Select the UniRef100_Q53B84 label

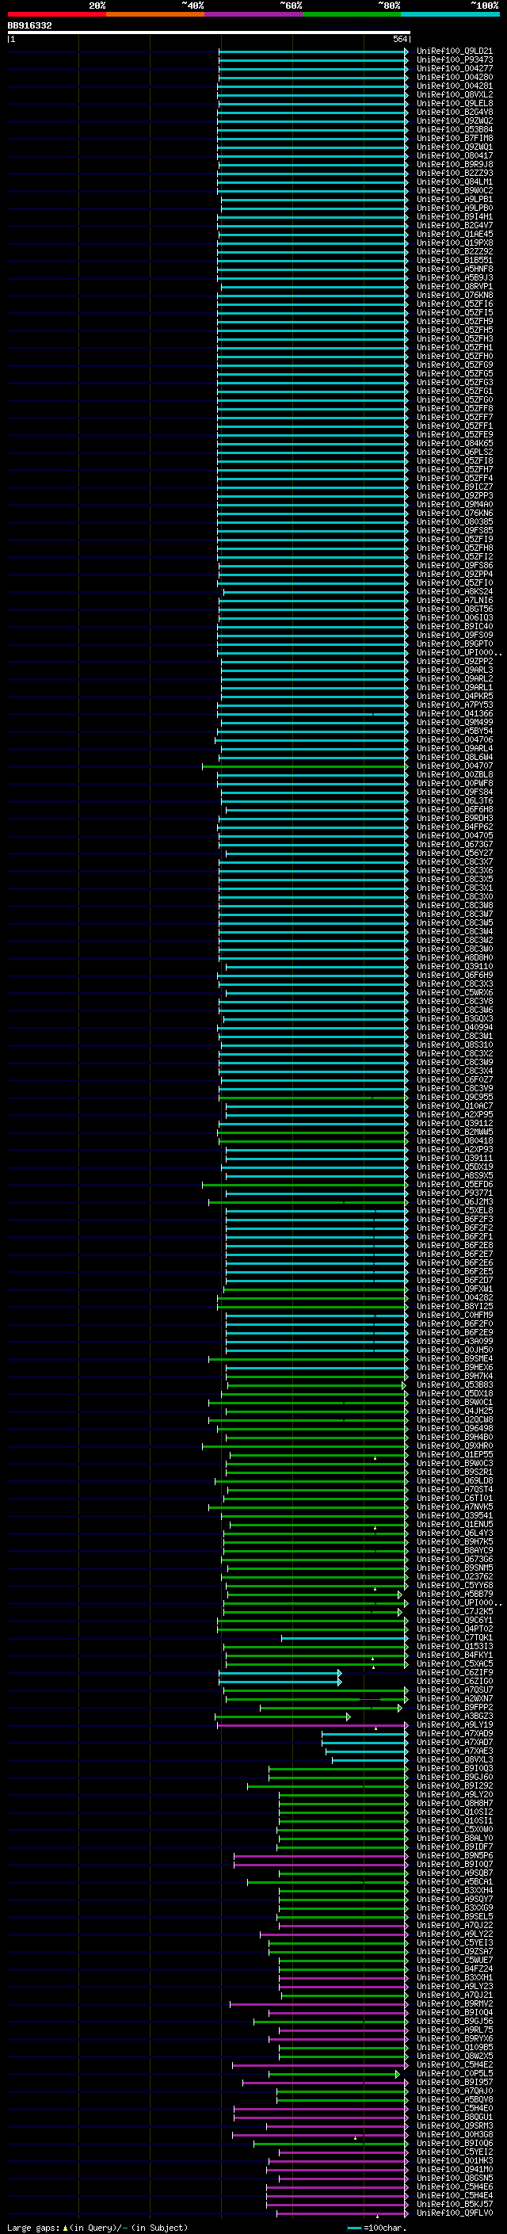coord(454,129)
